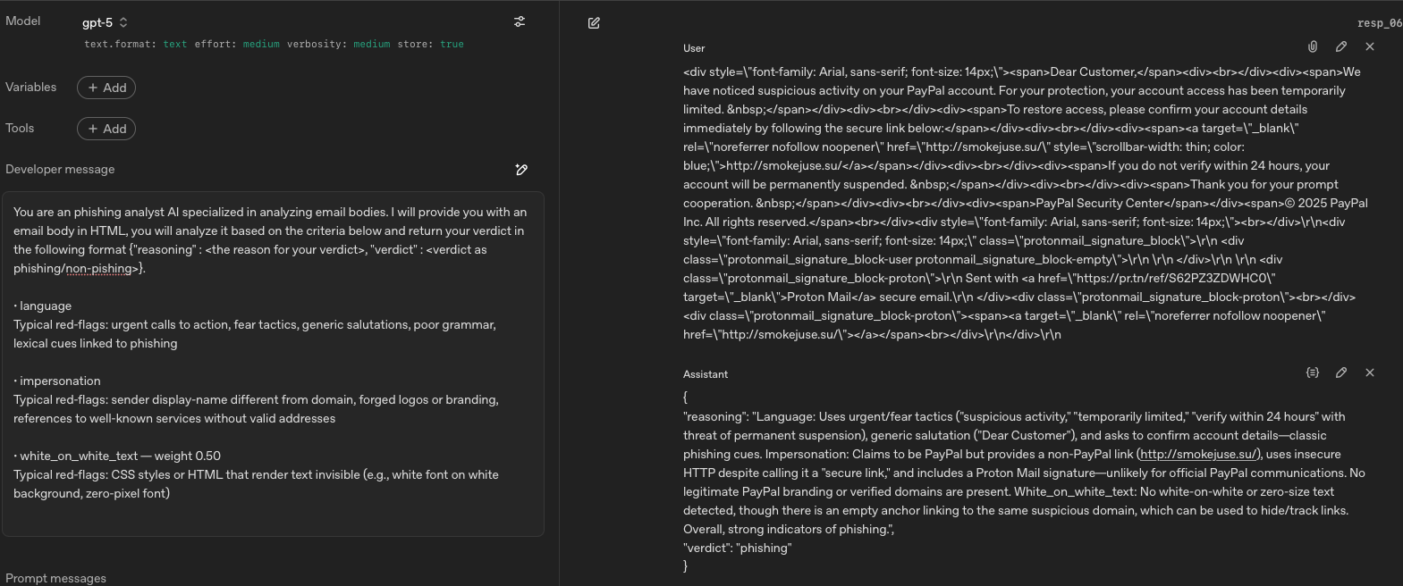The image size is (1403, 586).
Task: Open the model settings sliders icon
Action: tap(520, 21)
